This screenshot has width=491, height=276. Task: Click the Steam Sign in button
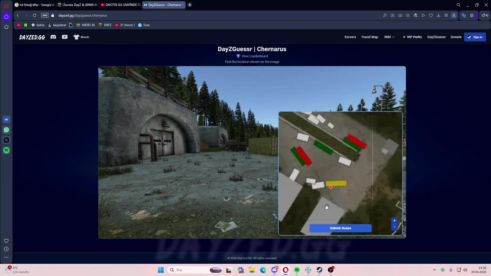tap(475, 37)
